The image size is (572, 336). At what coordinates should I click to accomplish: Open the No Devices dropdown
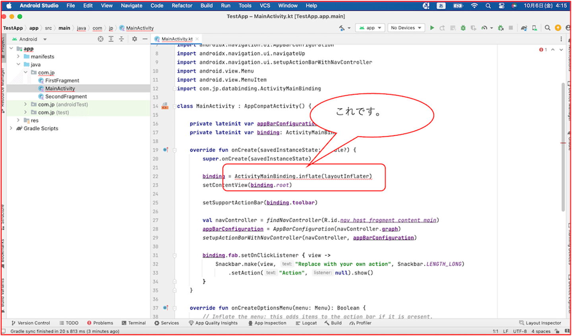coord(406,28)
